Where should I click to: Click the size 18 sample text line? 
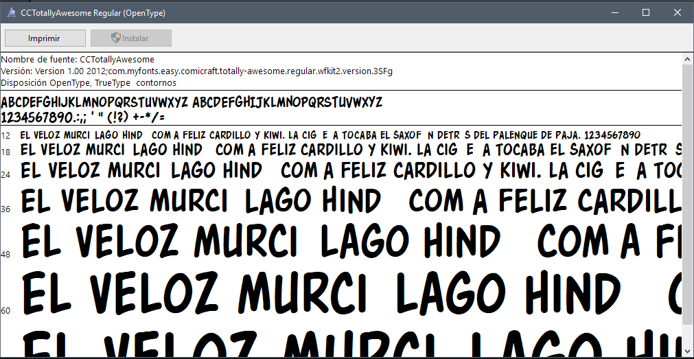pos(351,150)
